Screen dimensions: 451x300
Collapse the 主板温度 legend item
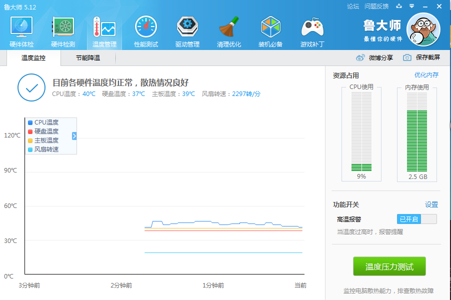click(x=43, y=140)
